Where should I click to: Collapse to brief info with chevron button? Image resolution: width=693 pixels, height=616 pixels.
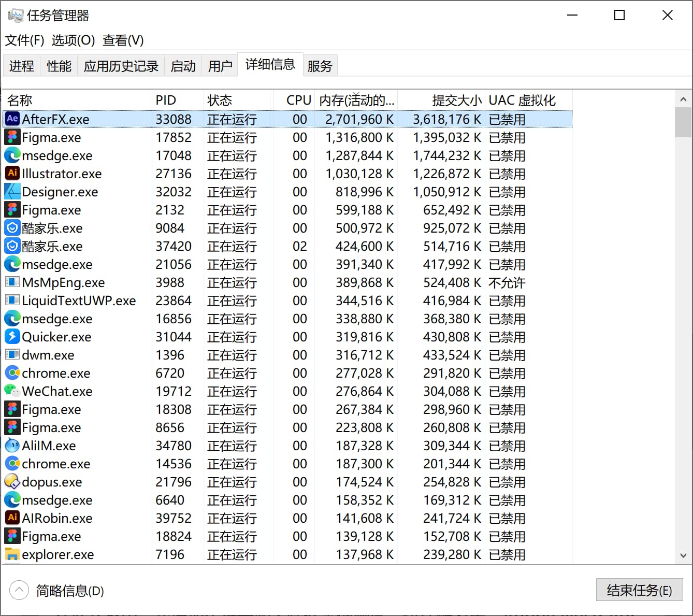[19, 590]
